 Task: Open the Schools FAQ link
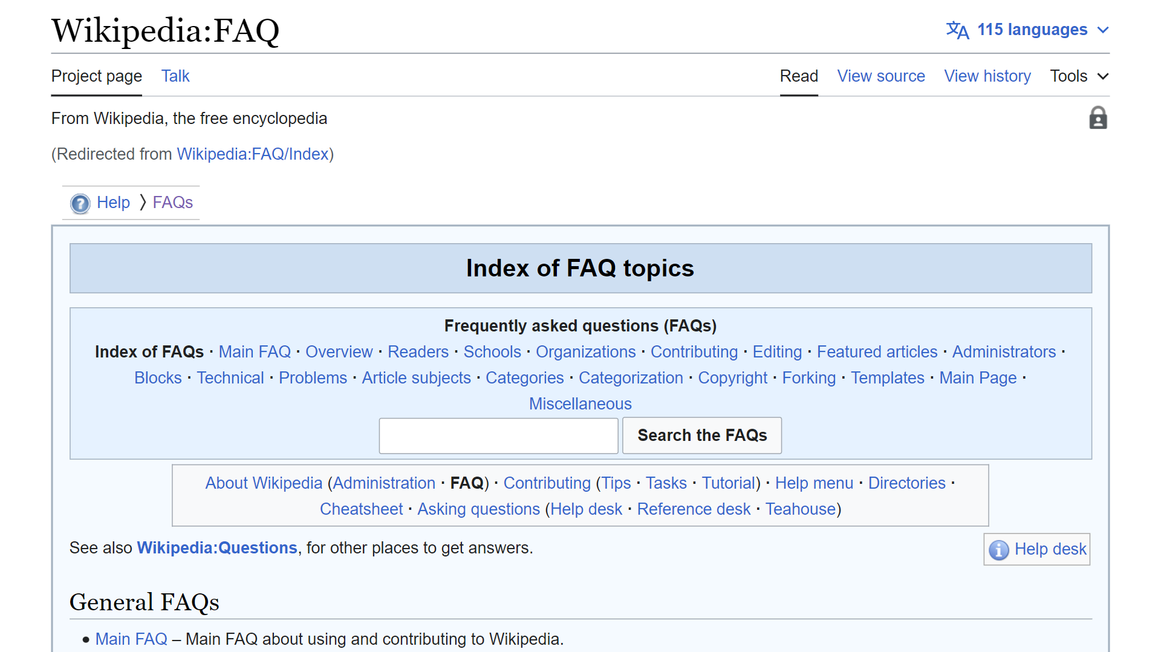pos(492,352)
